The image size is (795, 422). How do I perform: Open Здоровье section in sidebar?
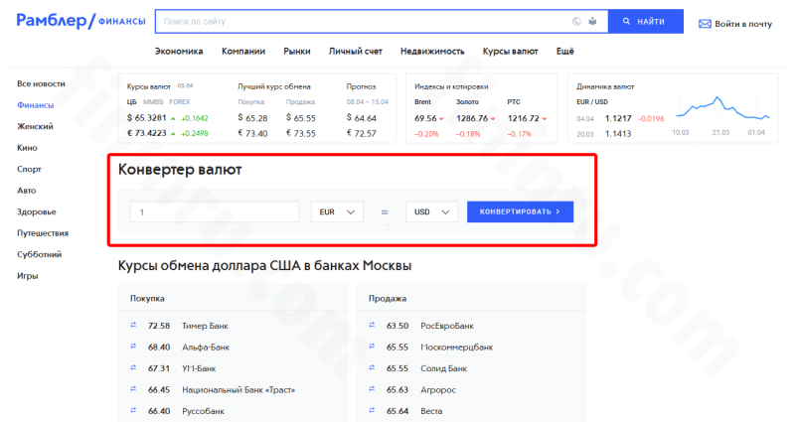(x=37, y=211)
